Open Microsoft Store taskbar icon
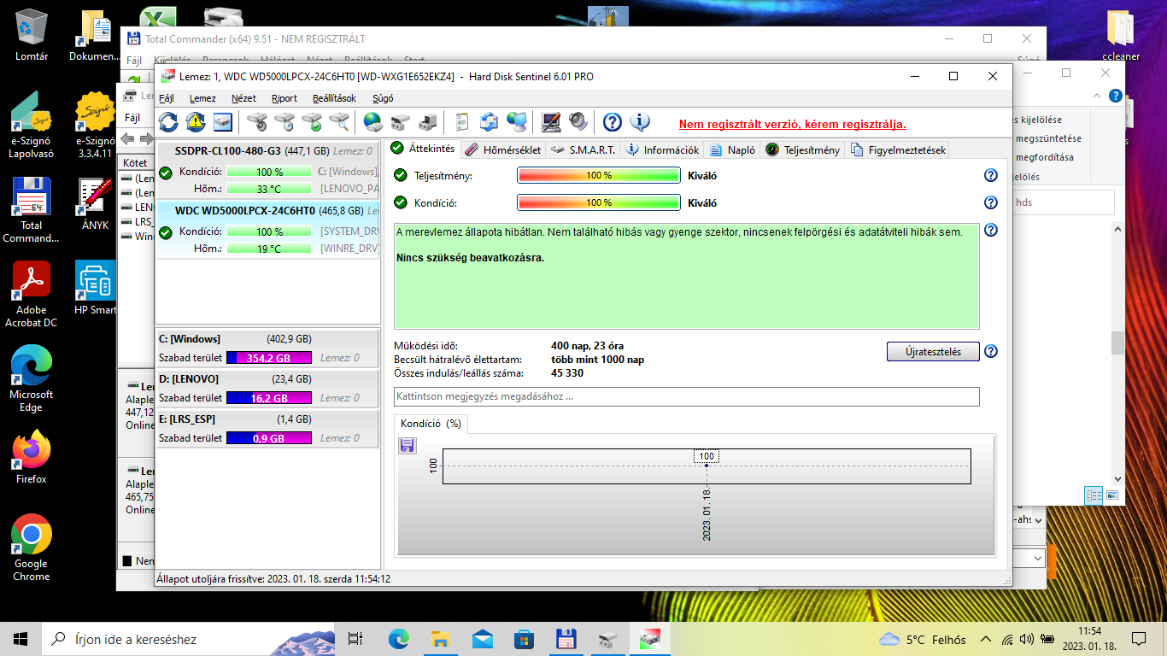The image size is (1167, 656). click(524, 639)
